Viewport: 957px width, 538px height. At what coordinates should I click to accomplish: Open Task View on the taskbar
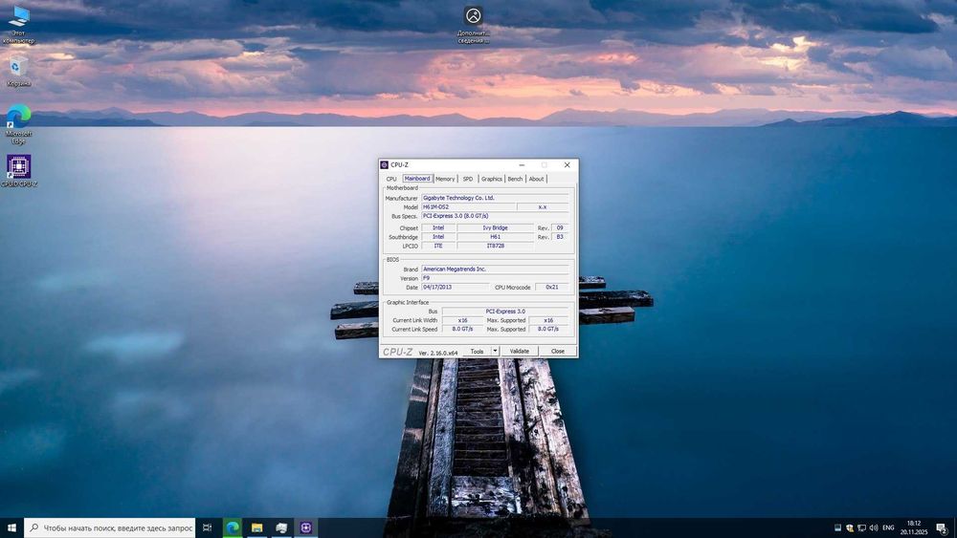tap(208, 527)
